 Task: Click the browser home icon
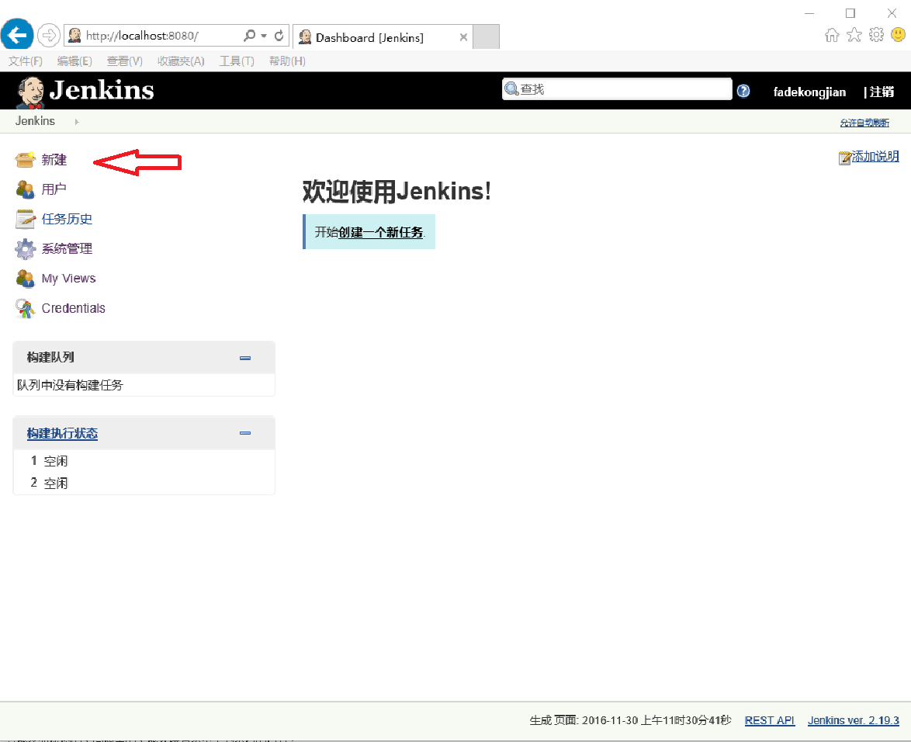coord(832,35)
